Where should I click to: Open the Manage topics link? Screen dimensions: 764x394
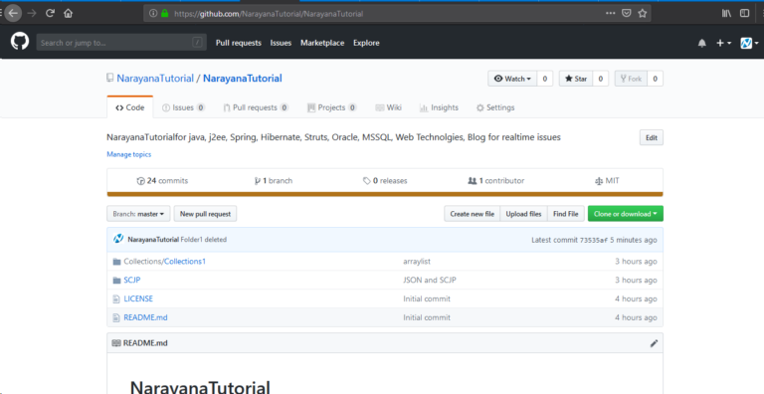click(x=128, y=154)
